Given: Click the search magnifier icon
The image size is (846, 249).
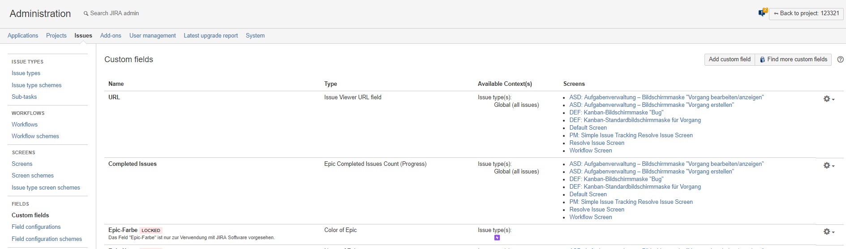Looking at the screenshot, I should coord(86,14).
